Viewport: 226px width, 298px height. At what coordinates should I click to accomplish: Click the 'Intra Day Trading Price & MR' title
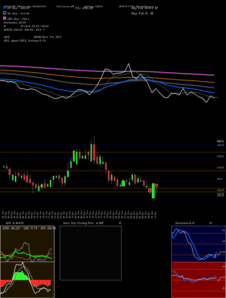(x=83, y=223)
